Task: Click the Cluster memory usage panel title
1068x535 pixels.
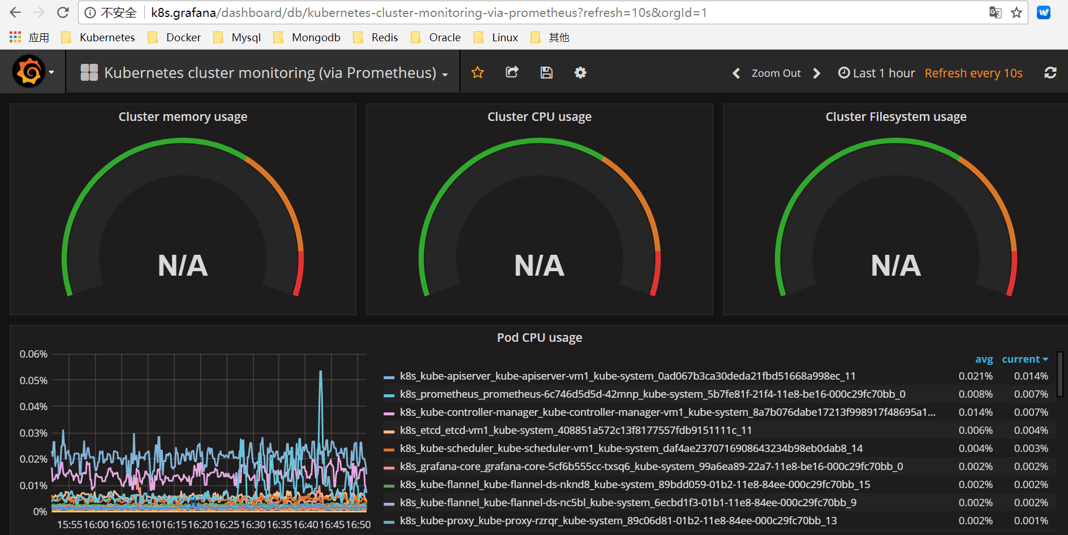Action: [183, 117]
